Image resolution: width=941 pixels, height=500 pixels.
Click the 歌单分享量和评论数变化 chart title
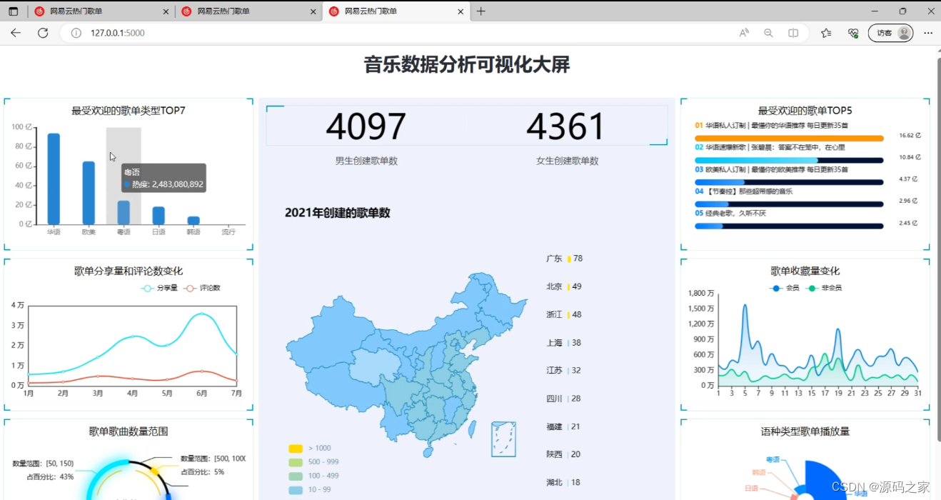coord(129,271)
